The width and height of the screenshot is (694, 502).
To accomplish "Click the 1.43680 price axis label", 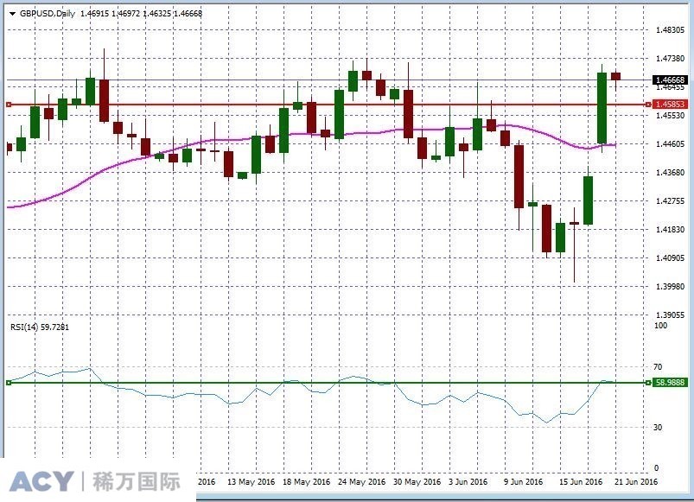I will coord(670,172).
